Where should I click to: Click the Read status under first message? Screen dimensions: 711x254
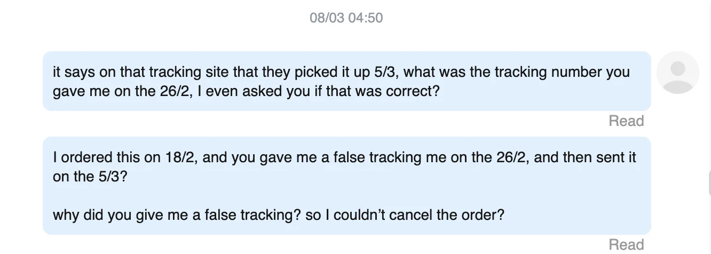click(x=626, y=121)
